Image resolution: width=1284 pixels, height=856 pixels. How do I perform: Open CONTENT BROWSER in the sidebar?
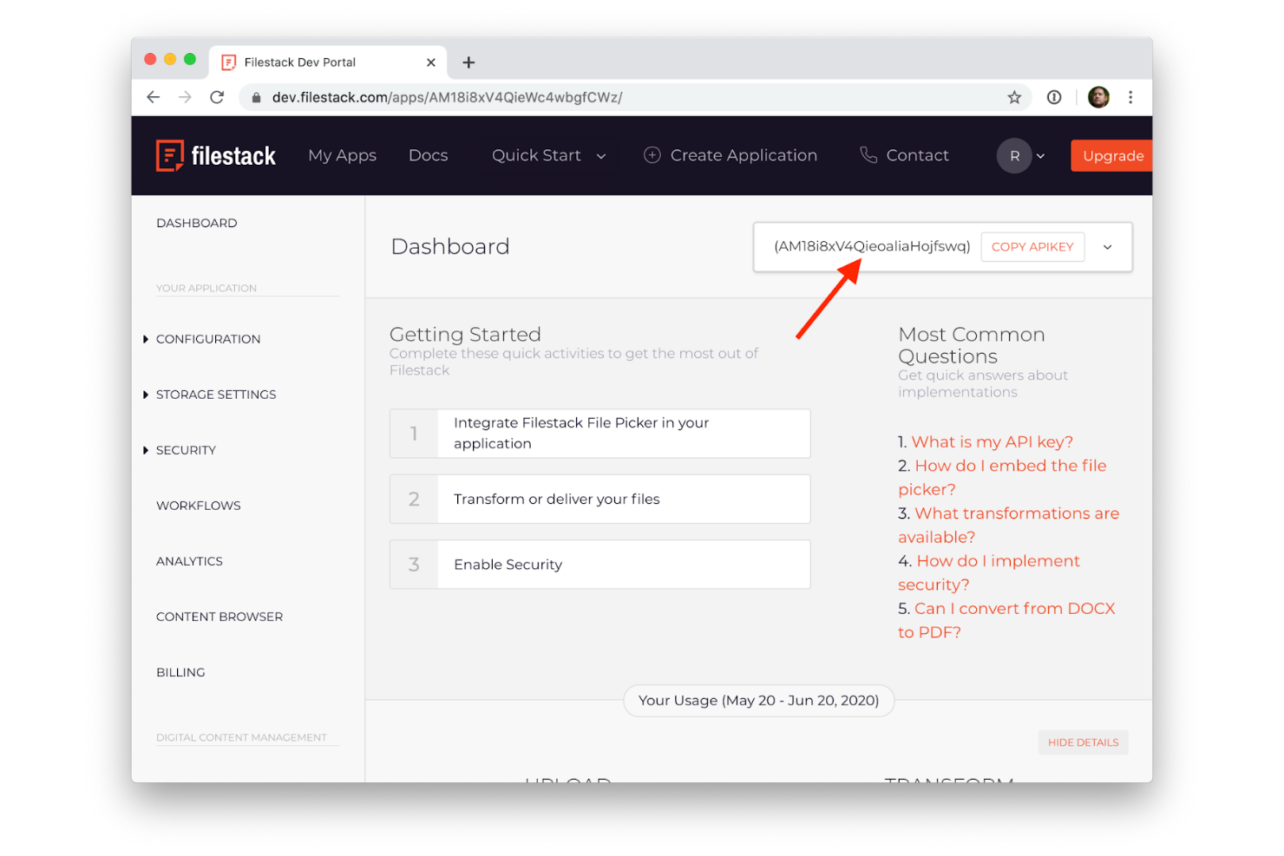click(219, 617)
